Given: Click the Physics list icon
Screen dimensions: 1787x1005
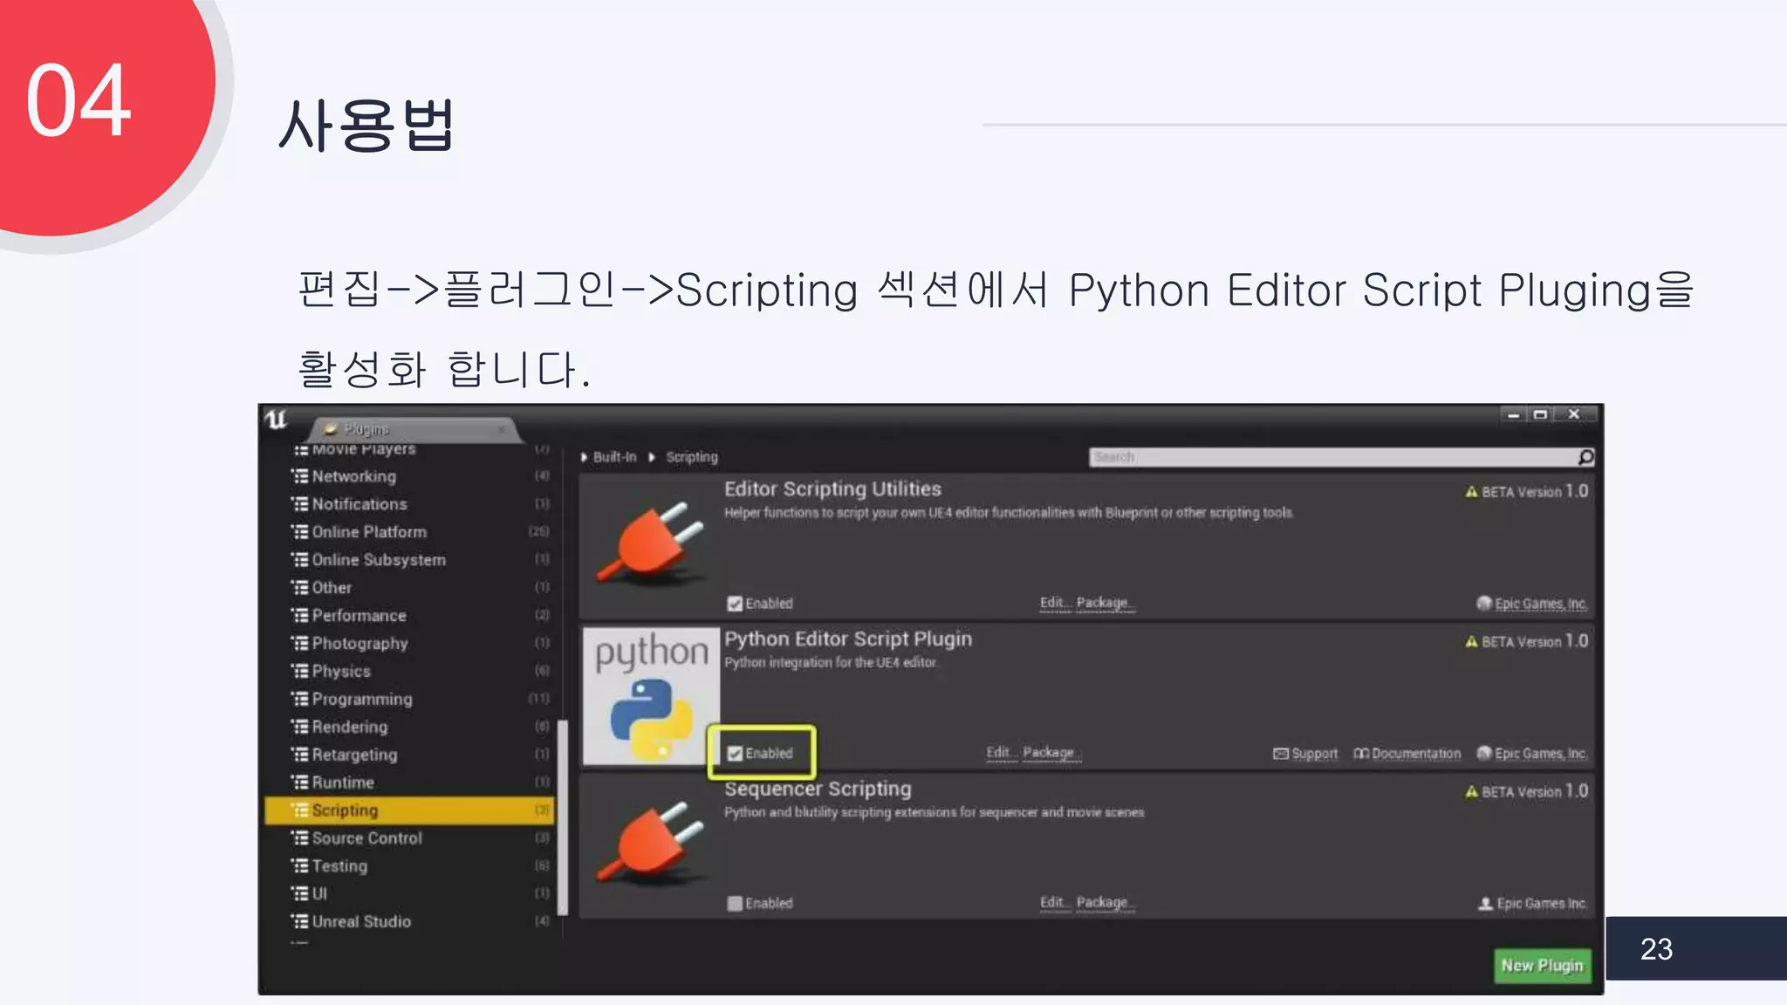Looking at the screenshot, I should (x=299, y=672).
